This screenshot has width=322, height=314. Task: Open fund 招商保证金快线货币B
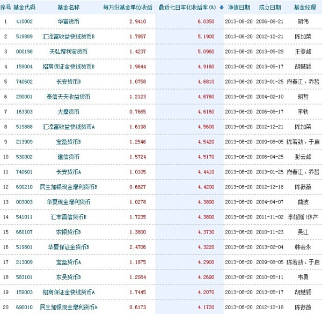point(68,67)
